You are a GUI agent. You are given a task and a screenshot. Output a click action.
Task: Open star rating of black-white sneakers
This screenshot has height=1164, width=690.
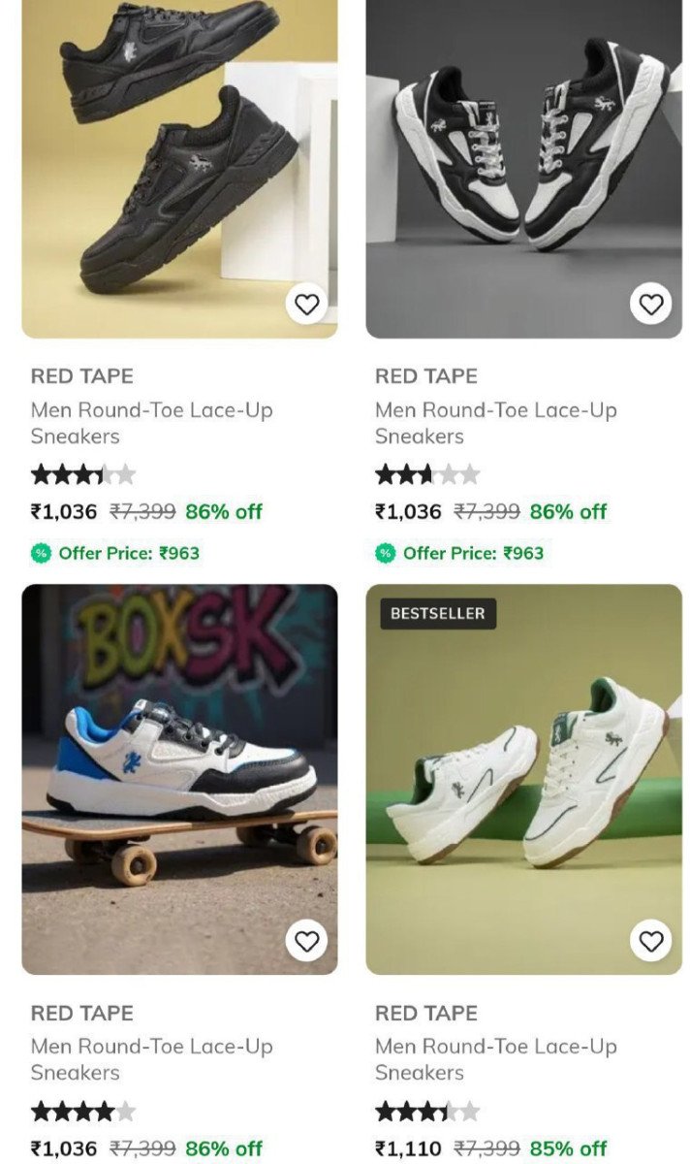pos(427,475)
